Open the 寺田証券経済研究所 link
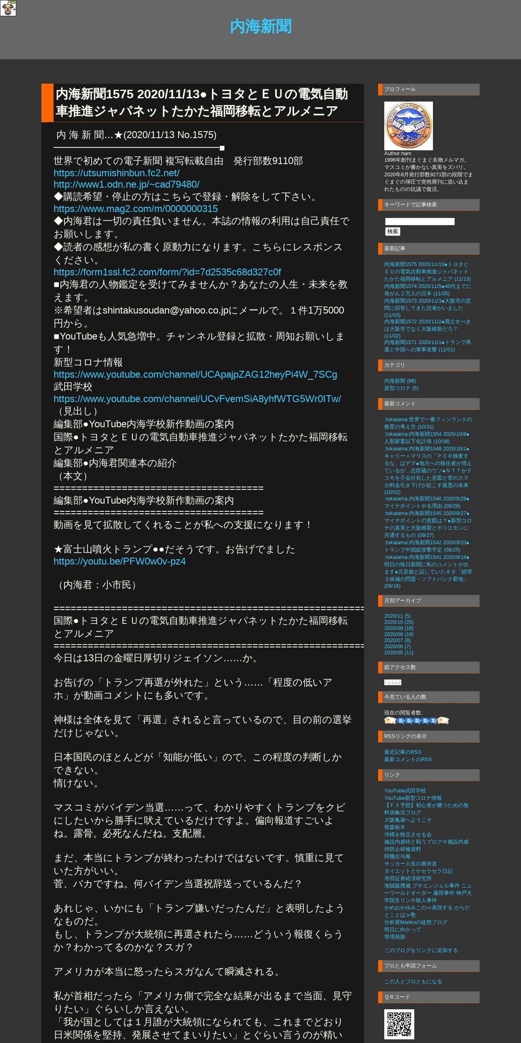This screenshot has height=1043, width=521. tap(408, 879)
